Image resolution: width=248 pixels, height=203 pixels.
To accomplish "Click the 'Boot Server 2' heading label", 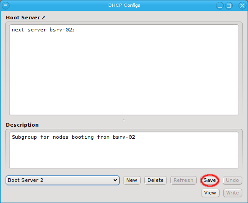I will (x=25, y=18).
